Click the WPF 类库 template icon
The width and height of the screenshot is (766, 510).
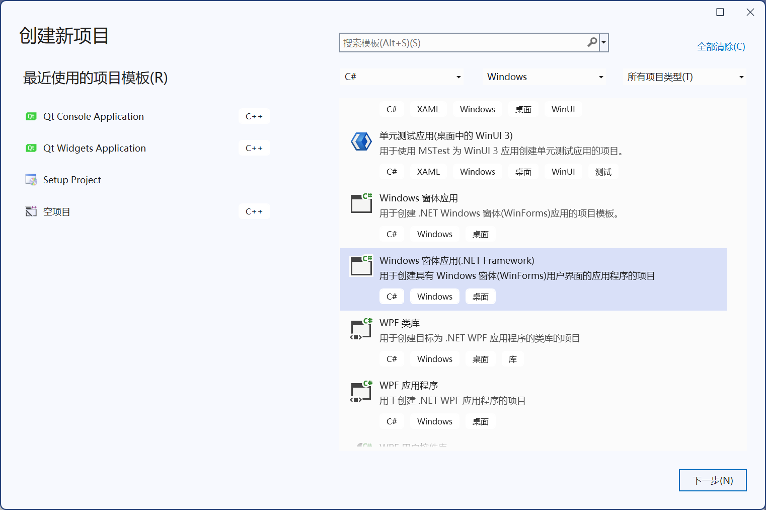pos(361,329)
